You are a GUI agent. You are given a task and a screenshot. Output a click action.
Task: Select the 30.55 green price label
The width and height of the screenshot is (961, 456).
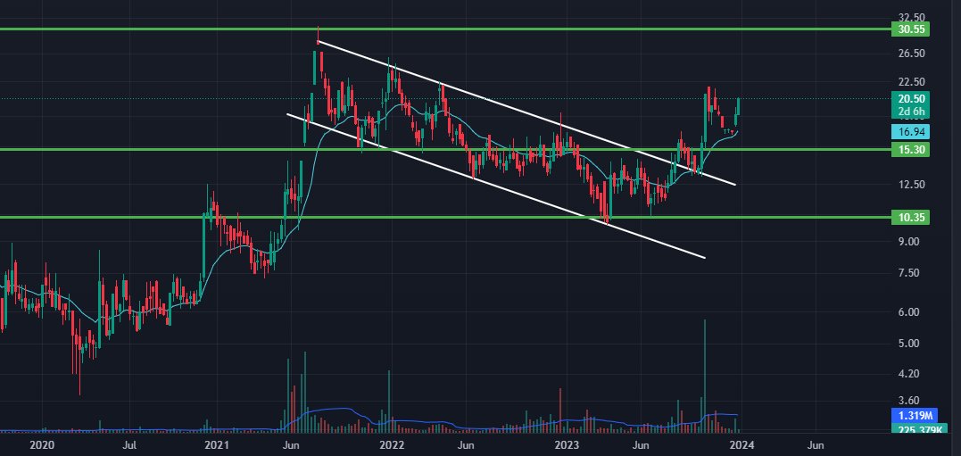[x=910, y=29]
